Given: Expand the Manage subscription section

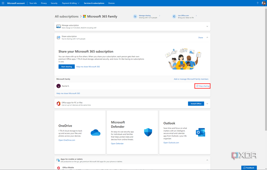Looking at the screenshot, I should (x=207, y=27).
